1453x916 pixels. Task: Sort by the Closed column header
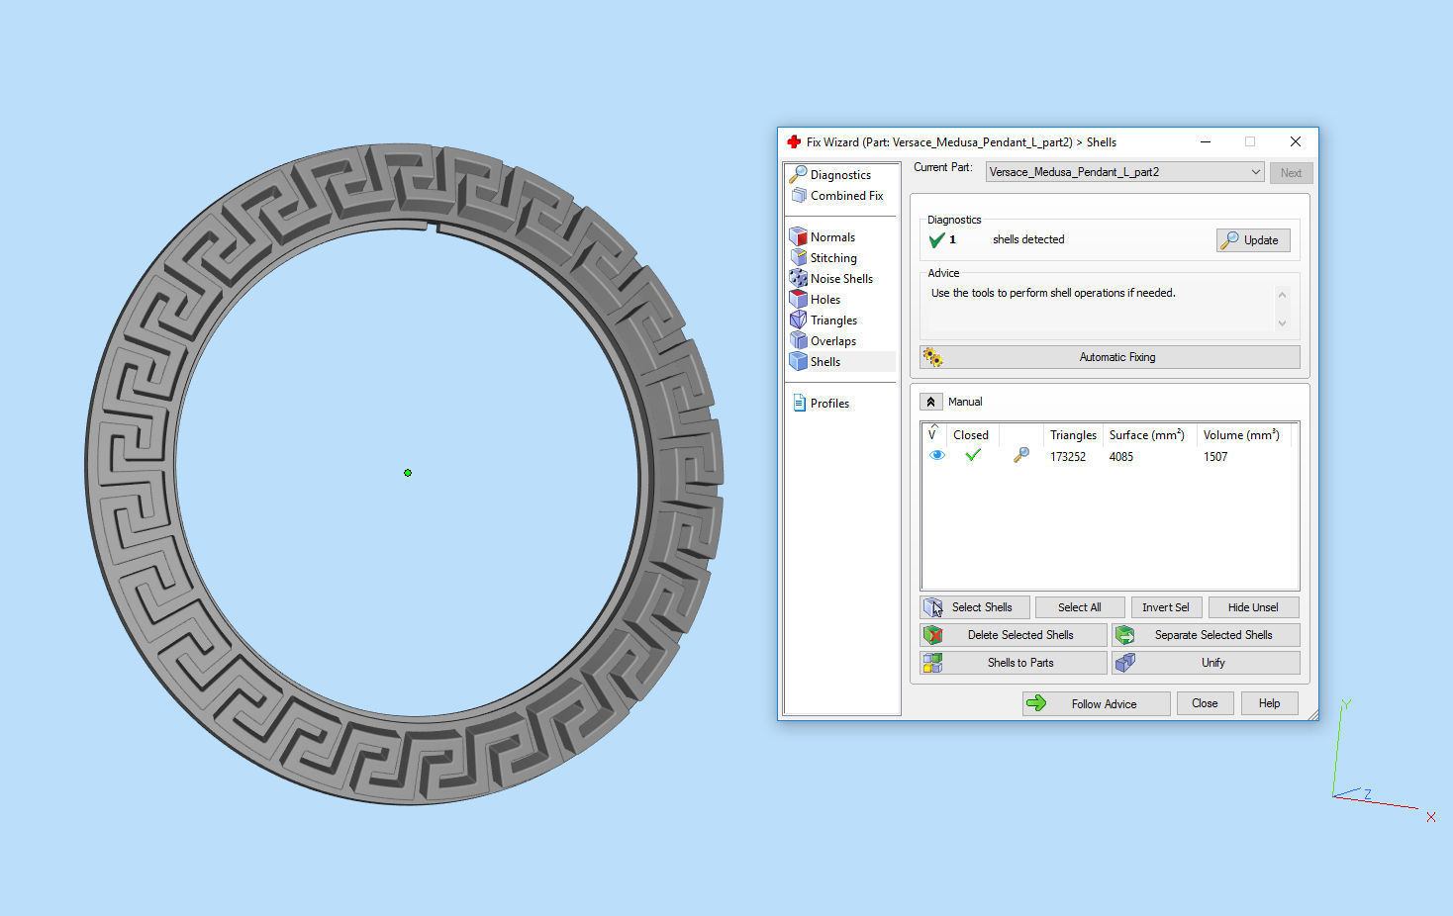(972, 434)
